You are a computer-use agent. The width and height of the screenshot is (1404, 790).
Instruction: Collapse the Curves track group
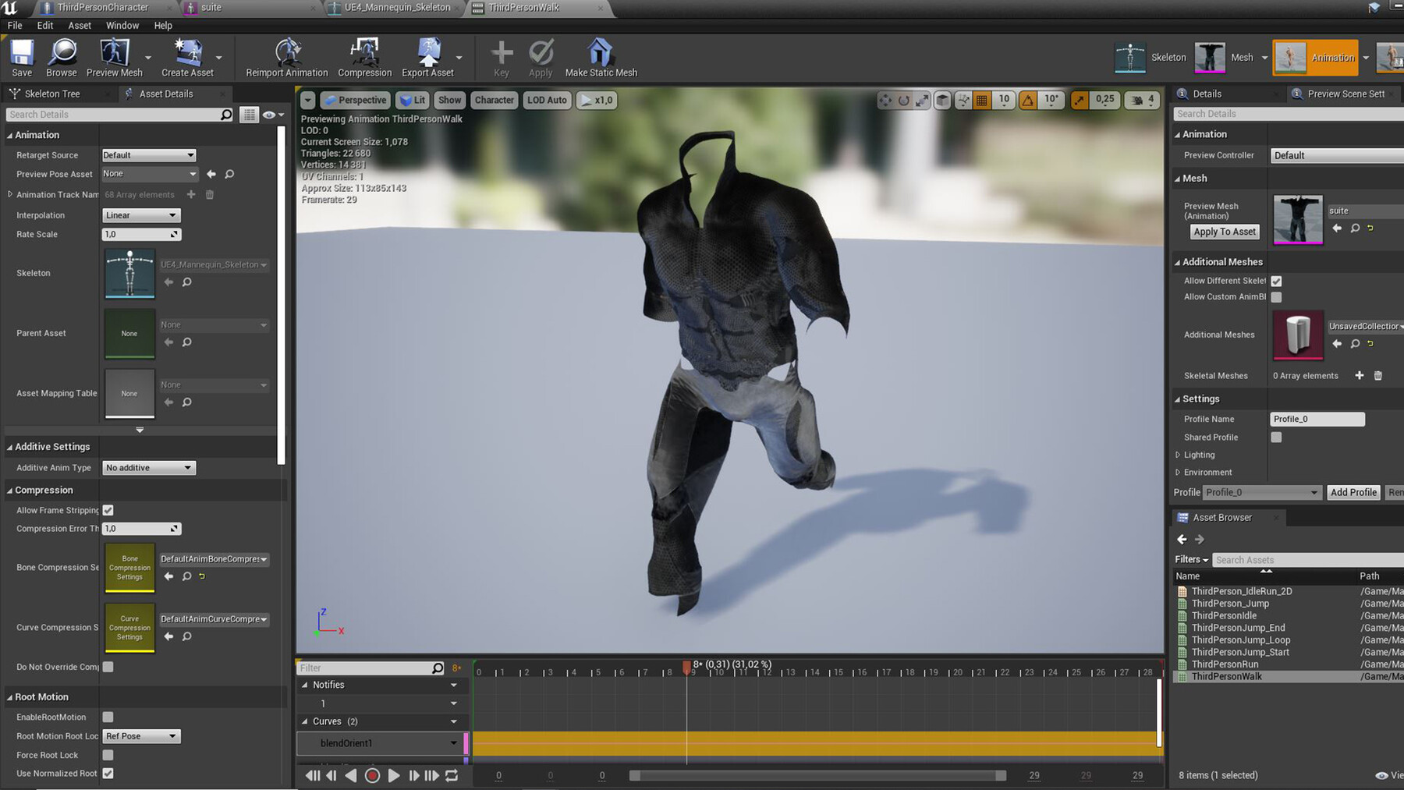(x=305, y=721)
